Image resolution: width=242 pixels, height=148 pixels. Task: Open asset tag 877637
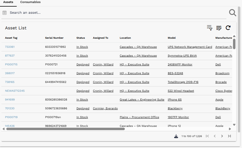(10, 56)
